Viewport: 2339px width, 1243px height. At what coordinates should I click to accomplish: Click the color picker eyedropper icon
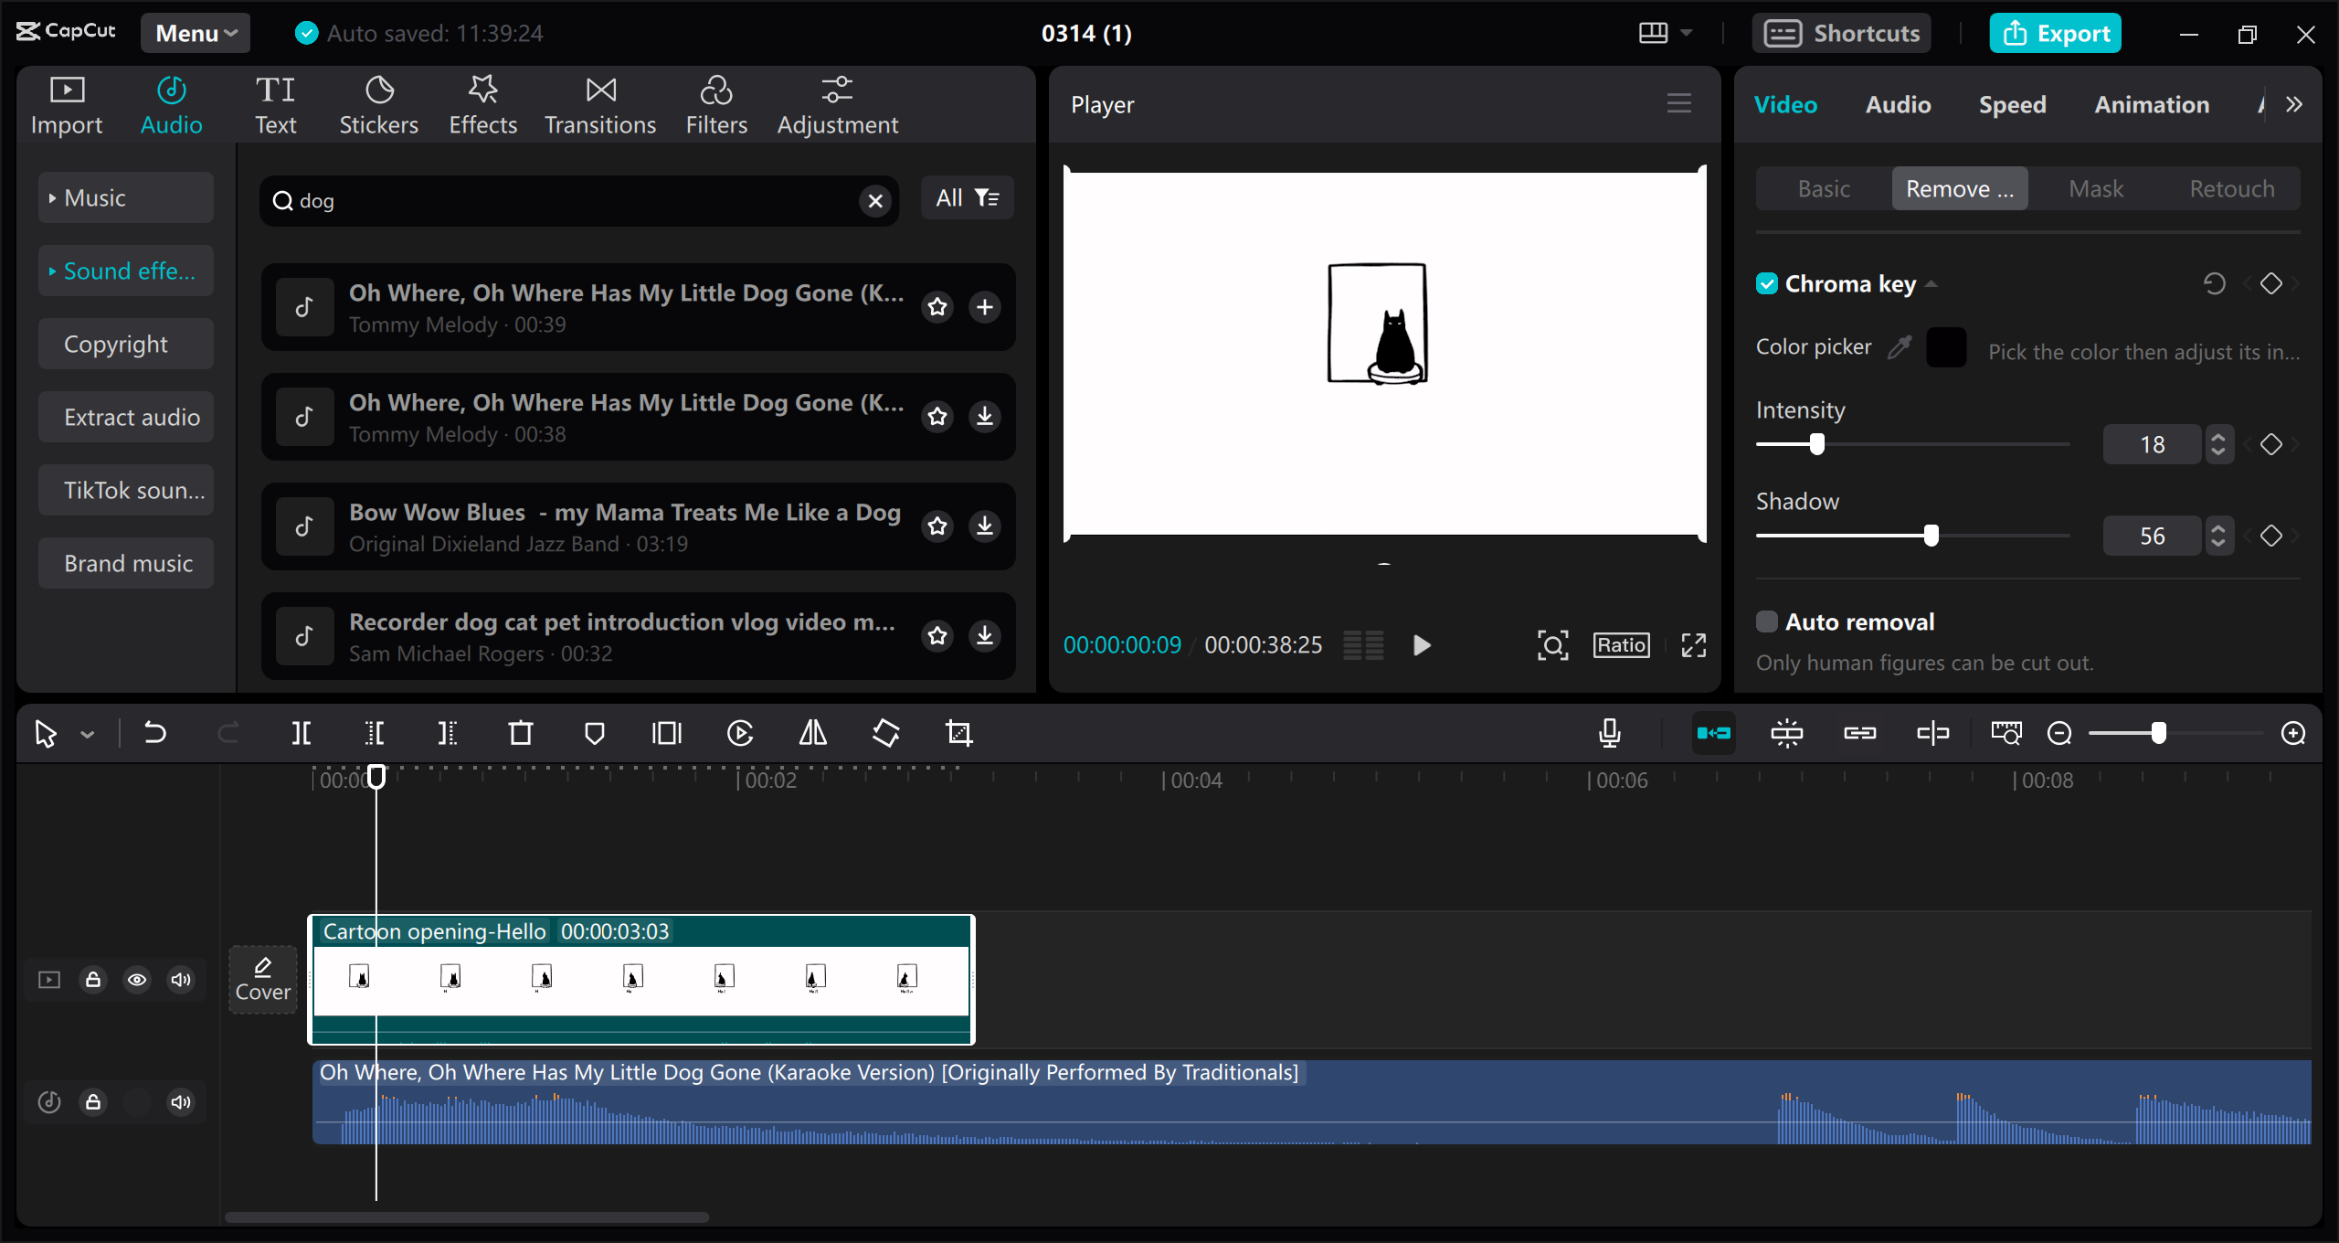(1900, 347)
